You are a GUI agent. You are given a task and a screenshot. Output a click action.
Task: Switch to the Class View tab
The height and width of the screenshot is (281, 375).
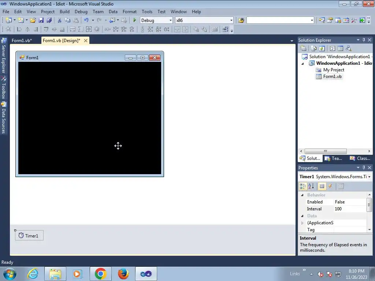pyautogui.click(x=360, y=158)
